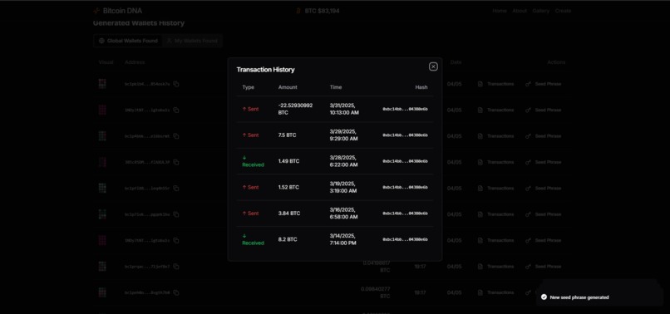Click the 1.49 BTC amount
The height and width of the screenshot is (314, 670).
coord(288,161)
